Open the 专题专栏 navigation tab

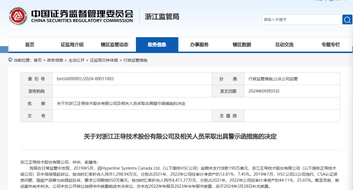(330, 44)
